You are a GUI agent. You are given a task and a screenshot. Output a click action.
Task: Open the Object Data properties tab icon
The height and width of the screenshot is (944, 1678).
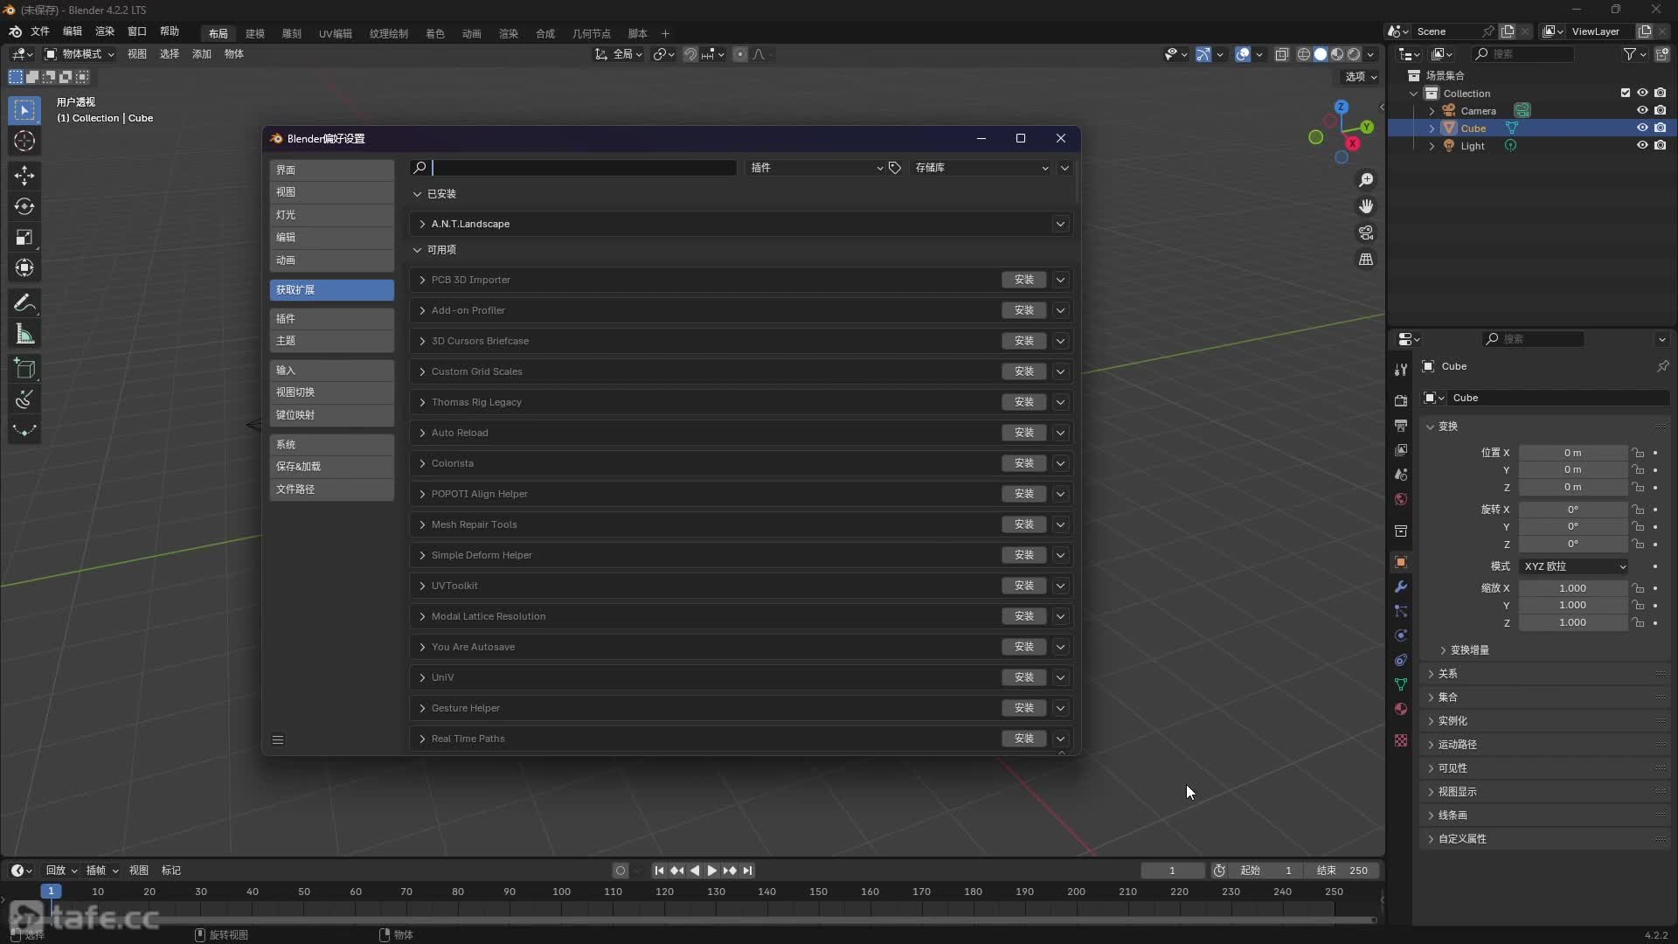point(1401,684)
